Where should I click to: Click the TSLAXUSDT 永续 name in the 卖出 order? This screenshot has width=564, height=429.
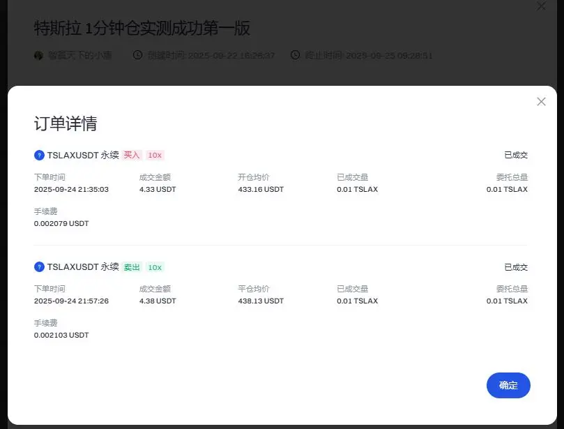(83, 266)
